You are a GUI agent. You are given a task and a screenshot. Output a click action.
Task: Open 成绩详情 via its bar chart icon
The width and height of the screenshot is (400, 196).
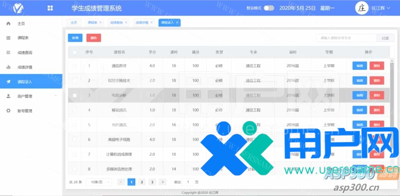[x=9, y=67]
